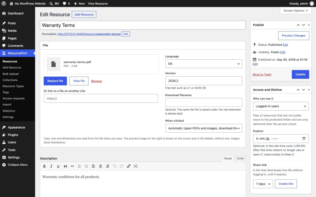Collapse the Access and lifetime panel
Image resolution: width=316 pixels, height=197 pixels.
309,90
